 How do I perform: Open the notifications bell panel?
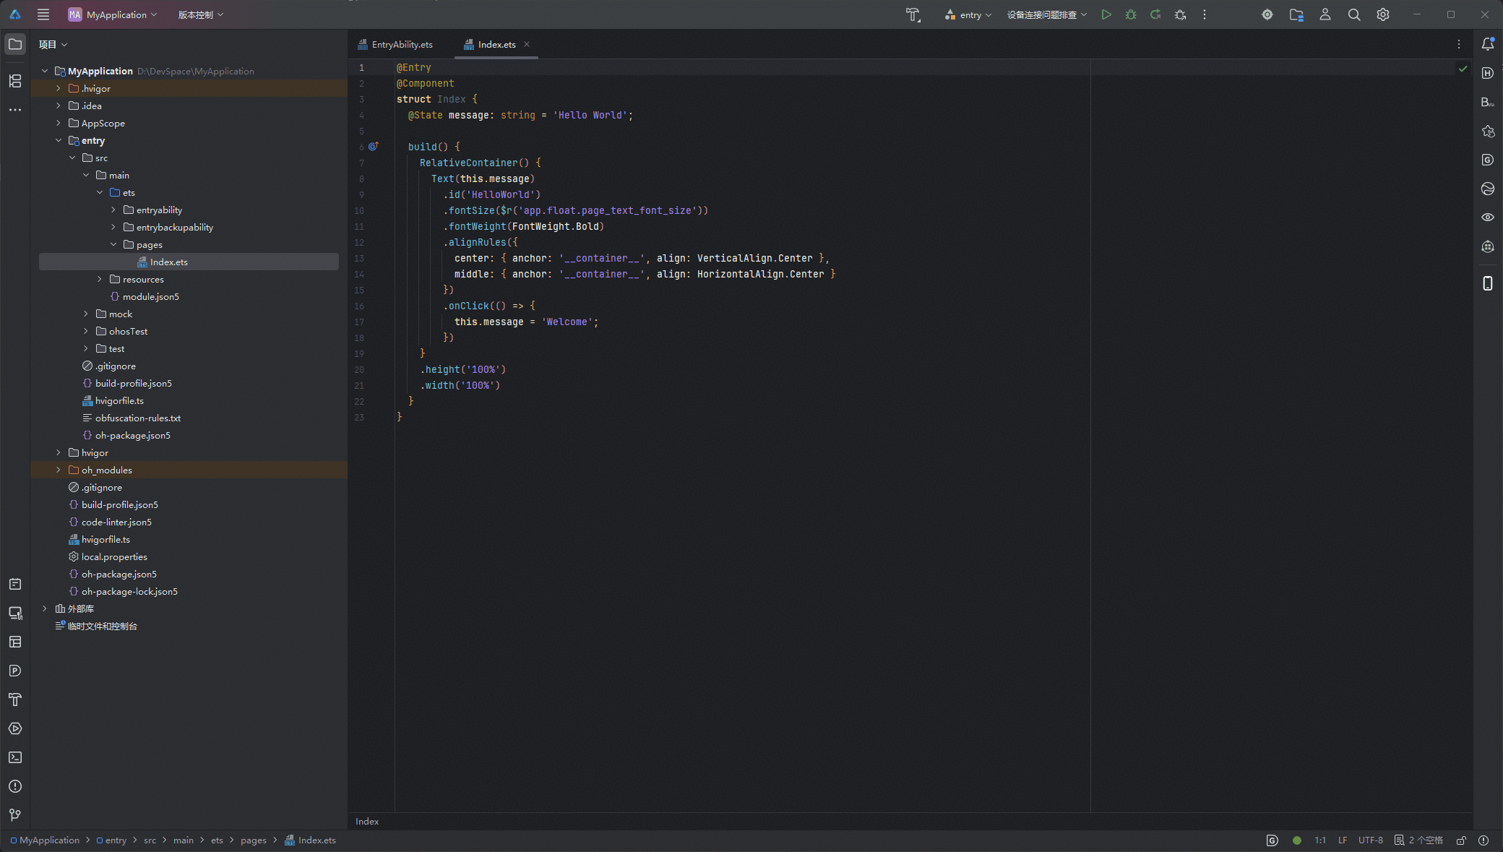point(1488,44)
